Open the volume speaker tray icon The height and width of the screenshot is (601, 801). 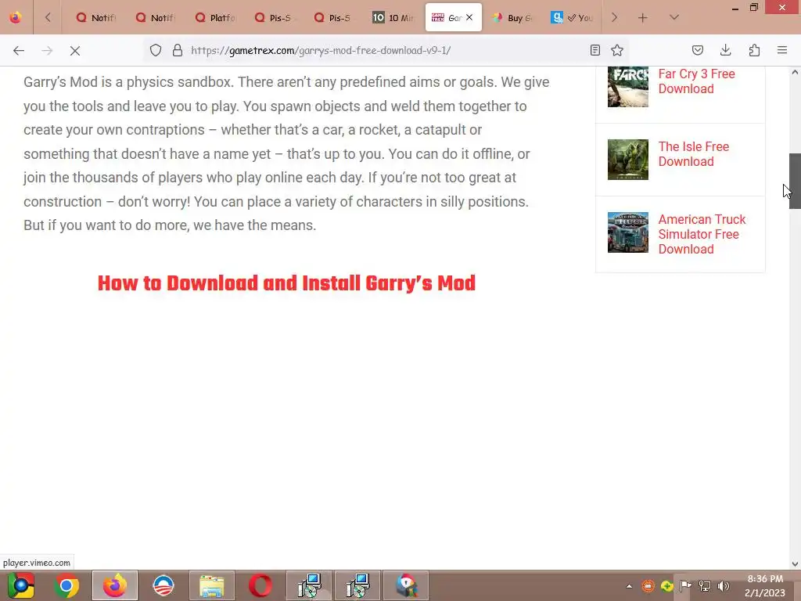tap(724, 586)
